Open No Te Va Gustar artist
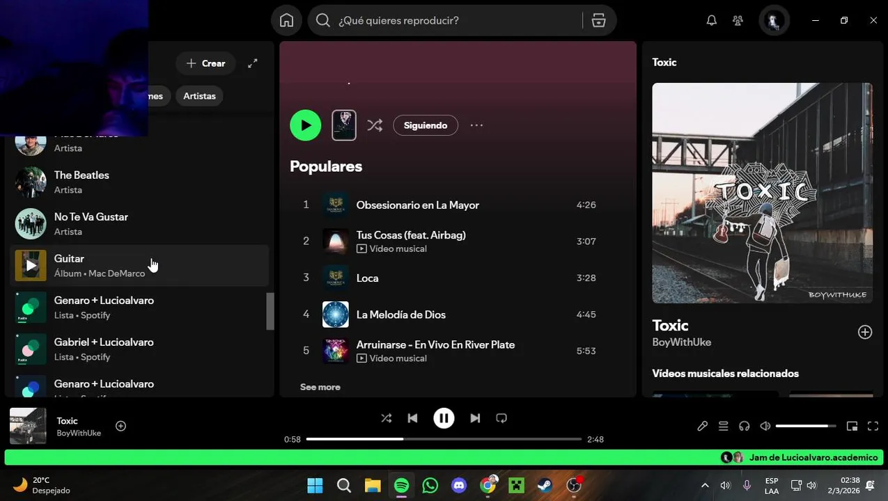 coord(139,224)
